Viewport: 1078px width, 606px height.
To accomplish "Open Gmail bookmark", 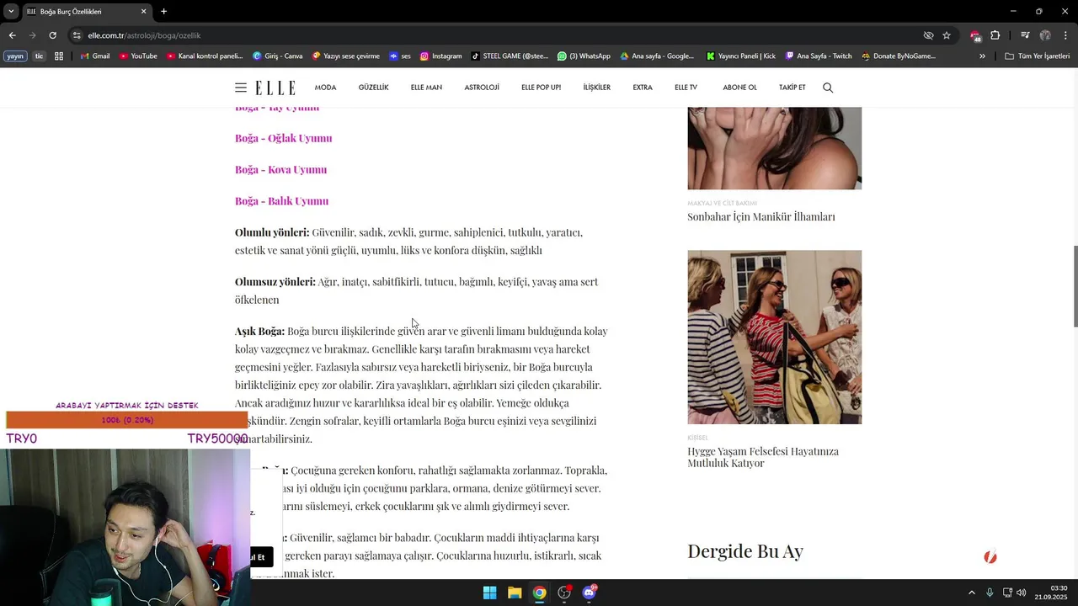I will (95, 56).
